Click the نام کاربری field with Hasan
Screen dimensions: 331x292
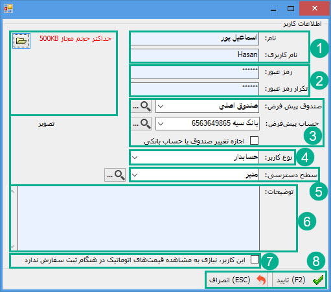[195, 55]
